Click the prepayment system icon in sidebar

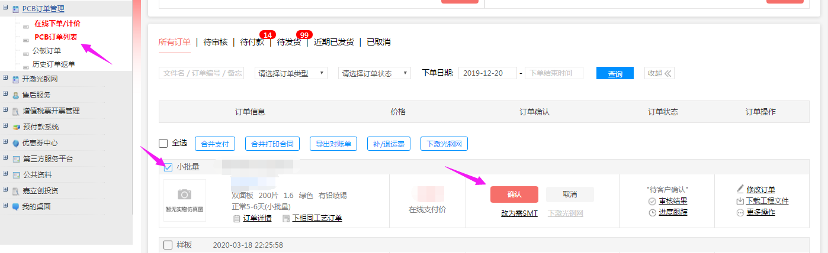pos(16,127)
